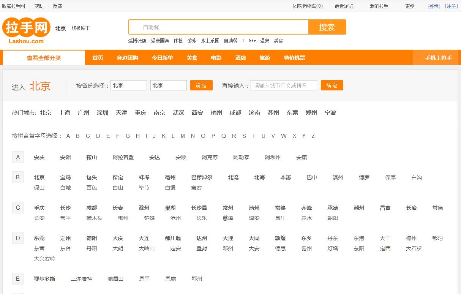This screenshot has width=461, height=294.
Task: Select 特价机票 in the navigation bar
Action: pos(294,58)
